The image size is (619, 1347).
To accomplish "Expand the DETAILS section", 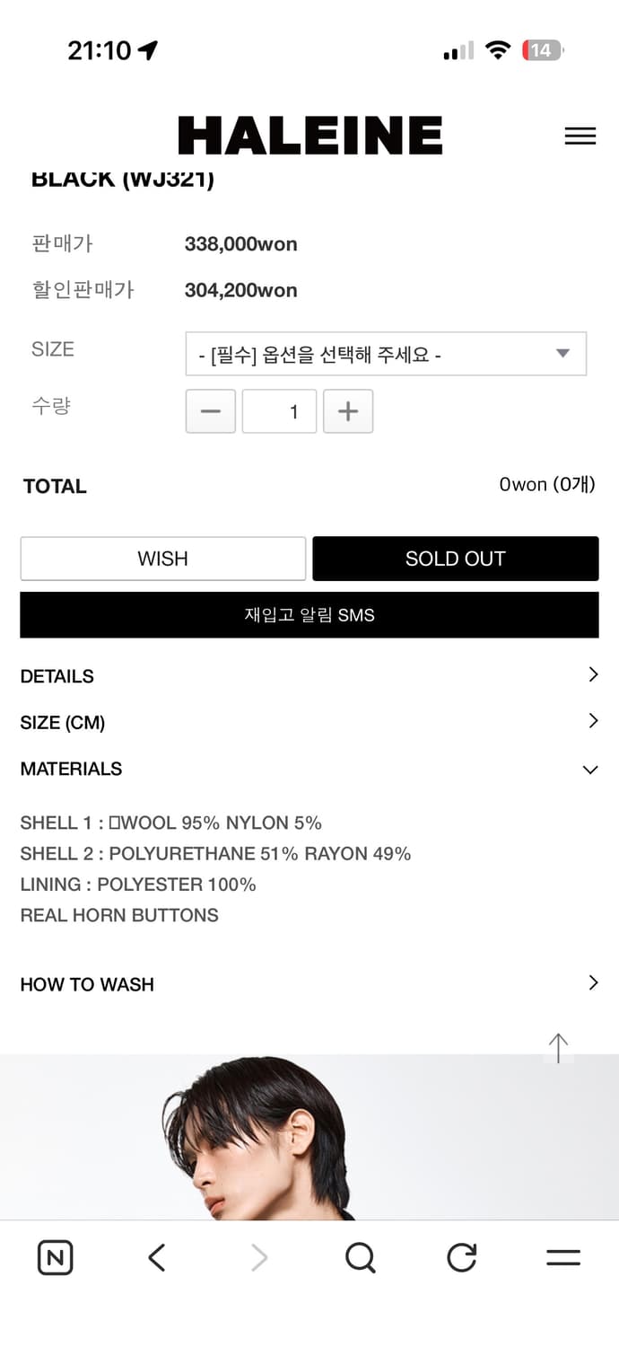I will coord(309,675).
